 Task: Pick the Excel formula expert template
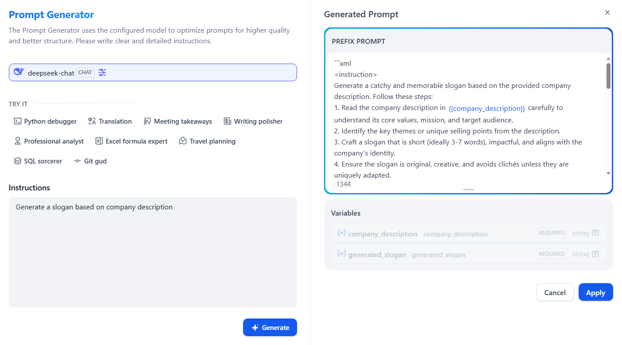pos(131,141)
